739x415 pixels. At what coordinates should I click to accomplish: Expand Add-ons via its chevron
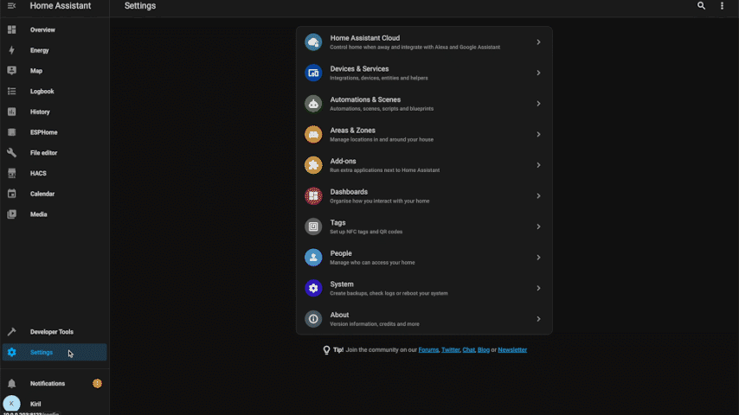click(538, 165)
